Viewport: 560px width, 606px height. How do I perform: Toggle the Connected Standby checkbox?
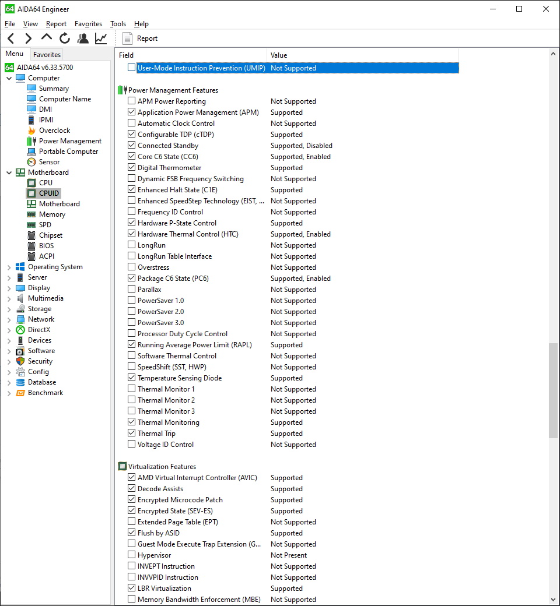(x=132, y=145)
